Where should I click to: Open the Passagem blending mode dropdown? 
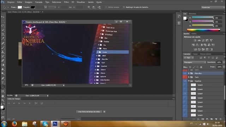point(195,62)
